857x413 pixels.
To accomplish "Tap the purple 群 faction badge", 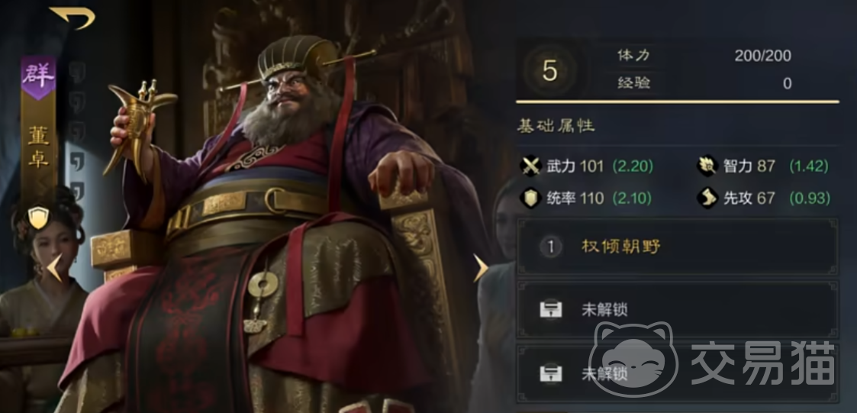I will [38, 77].
